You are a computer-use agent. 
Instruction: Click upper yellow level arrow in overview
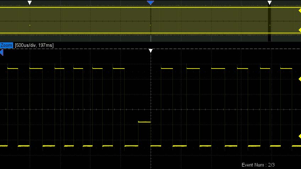[299, 11]
